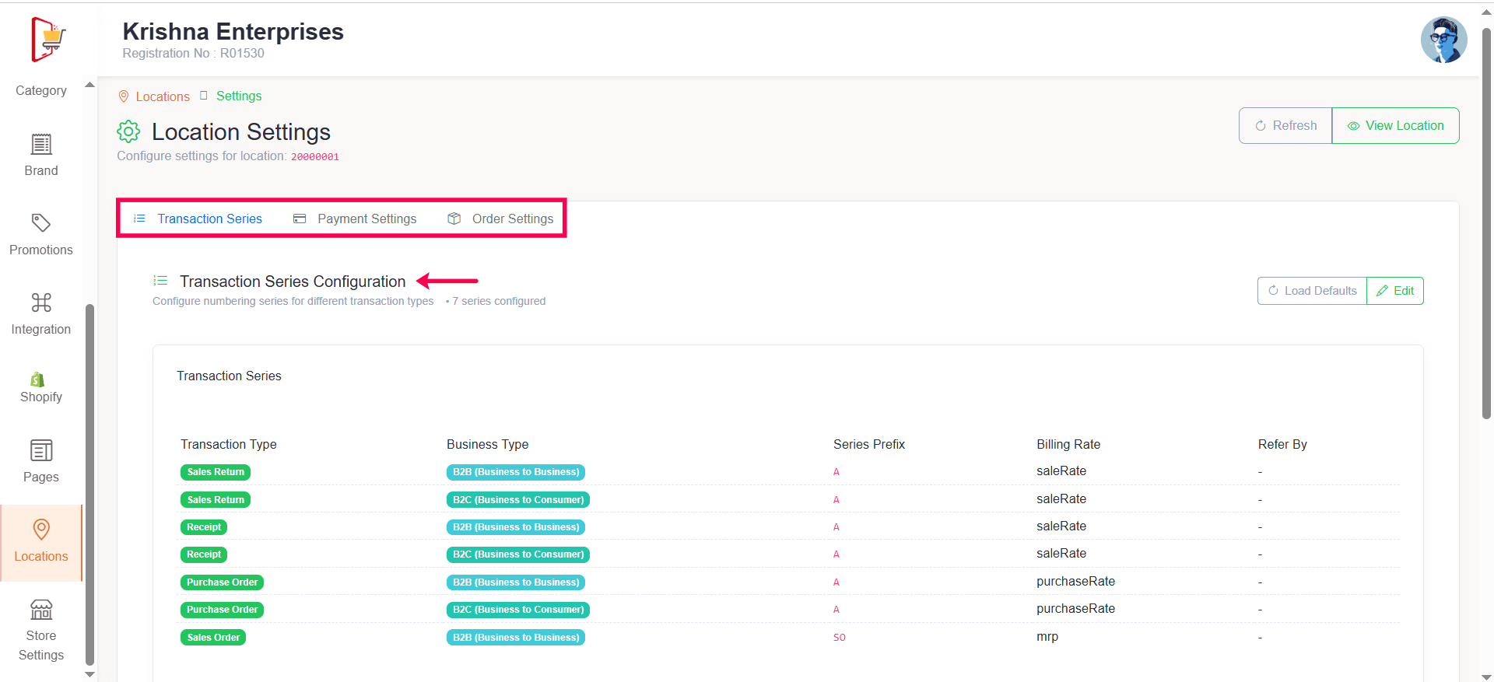
Task: Open Promotions tag icon in sidebar
Action: tap(41, 224)
